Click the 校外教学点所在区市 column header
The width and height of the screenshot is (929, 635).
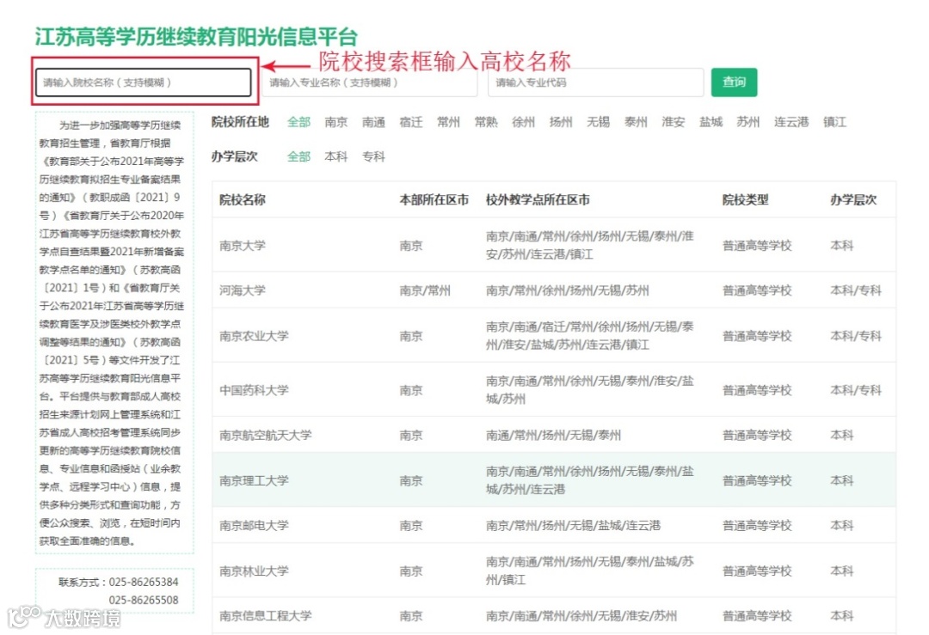[538, 199]
